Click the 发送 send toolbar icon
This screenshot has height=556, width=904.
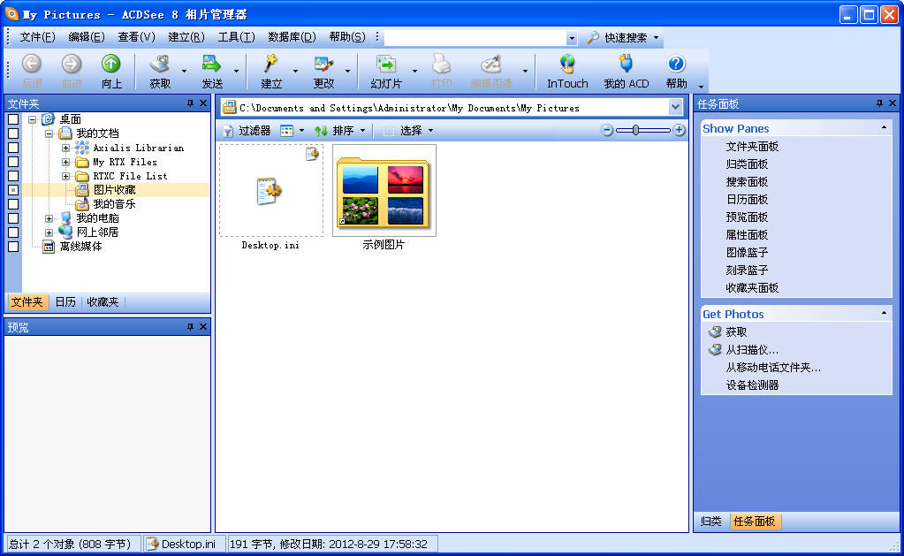(x=211, y=64)
